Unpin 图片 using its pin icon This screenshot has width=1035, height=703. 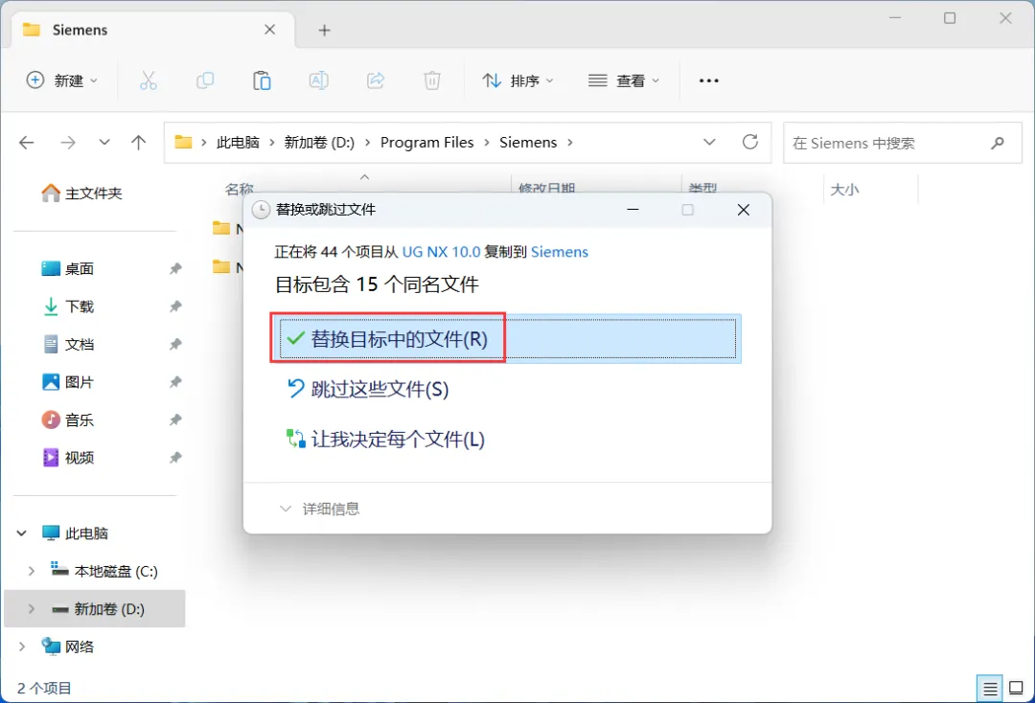175,382
